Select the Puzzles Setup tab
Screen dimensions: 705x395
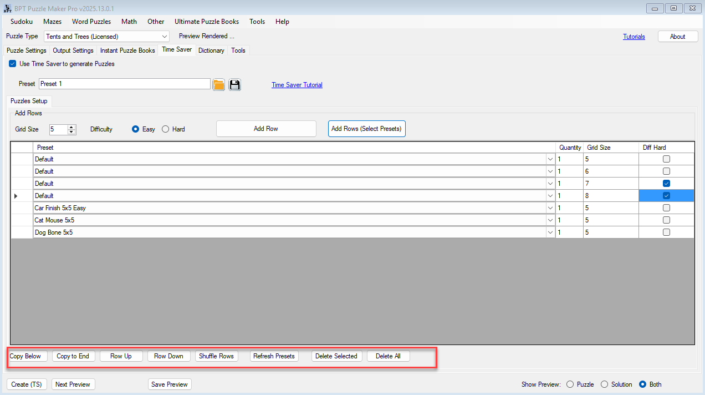pos(29,101)
